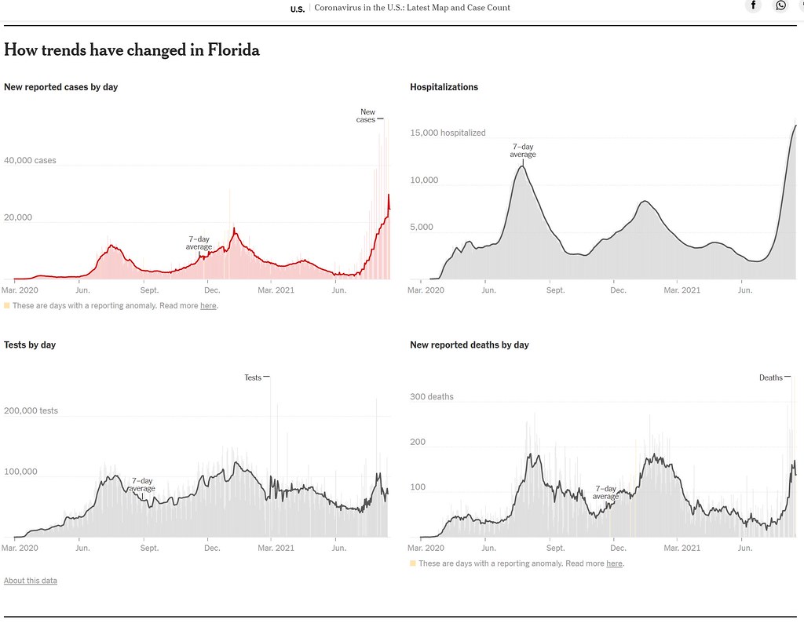The width and height of the screenshot is (804, 627).
Task: Click the '7-day average' label on Hospitalizations chart
Action: [x=523, y=150]
